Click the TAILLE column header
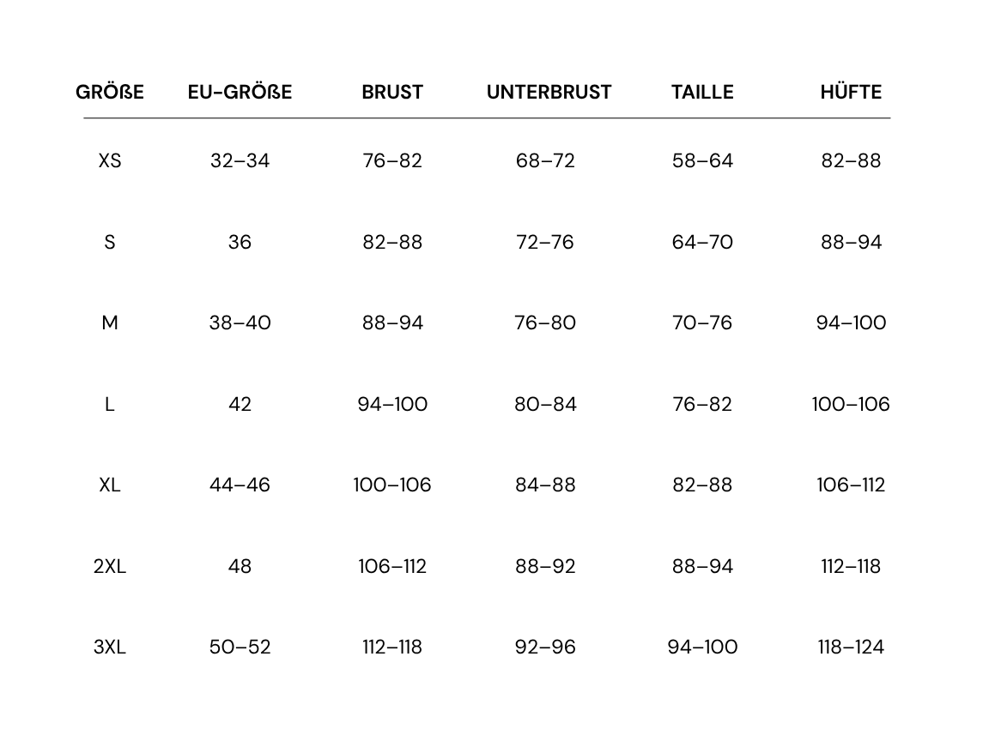Screen dimensions: 989x741 pos(702,92)
